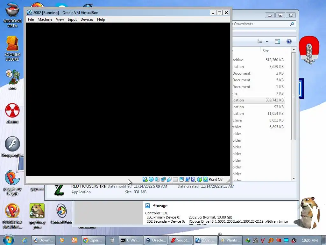Select the row with size 513,360 KB

pos(258,60)
